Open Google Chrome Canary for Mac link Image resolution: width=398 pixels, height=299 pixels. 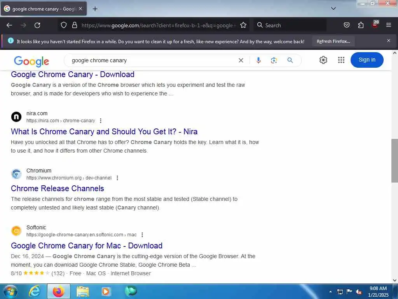tap(87, 246)
